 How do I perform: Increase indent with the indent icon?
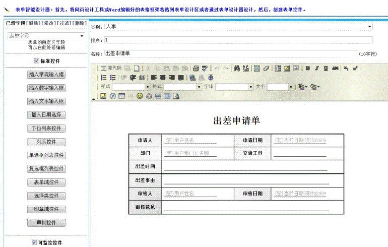click(133, 78)
